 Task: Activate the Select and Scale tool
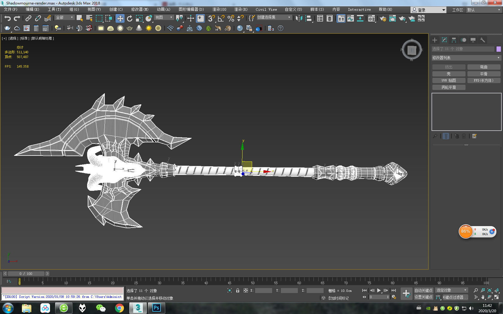coord(139,18)
